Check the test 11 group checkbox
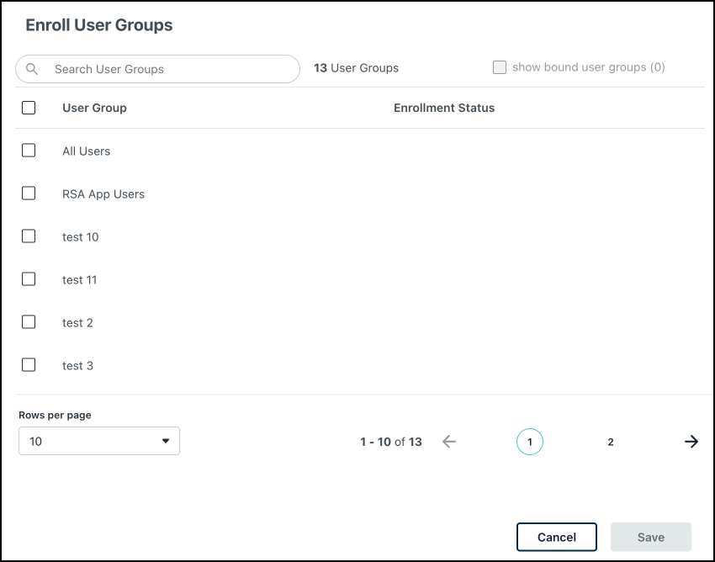Viewport: 715px width, 562px height. (28, 278)
